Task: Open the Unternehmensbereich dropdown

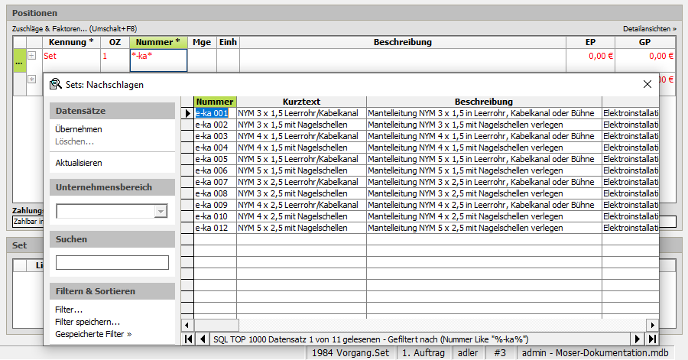Action: pyautogui.click(x=161, y=212)
